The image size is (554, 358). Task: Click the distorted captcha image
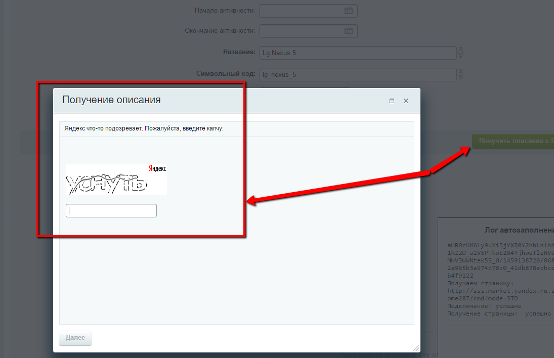109,185
